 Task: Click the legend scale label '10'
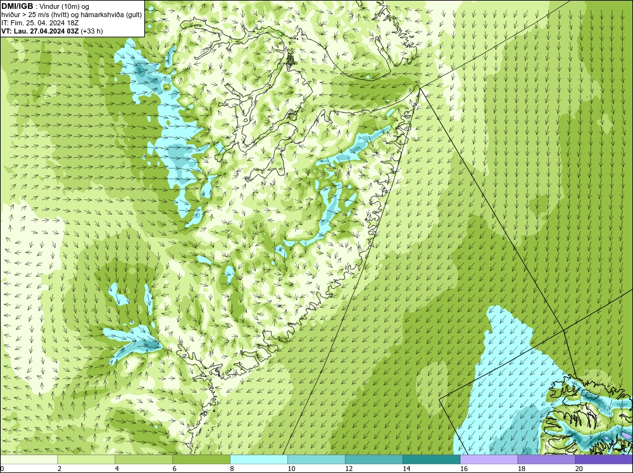pos(291,469)
